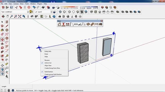This screenshot has height=92, width=165.
Task: Open the Type undefined dropdown
Action: pyautogui.click(x=28, y=12)
